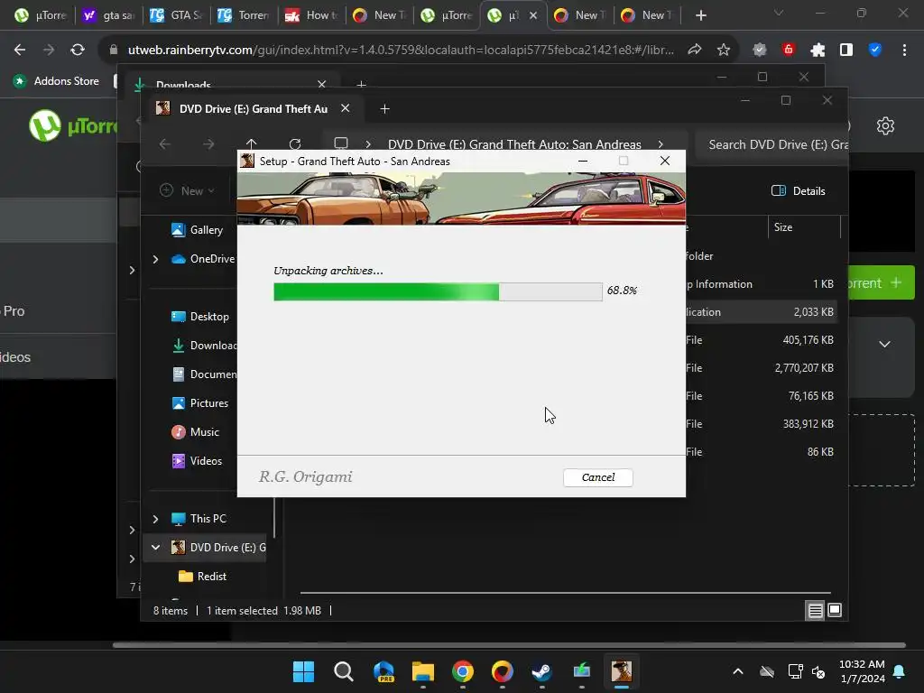Expand the OneDrive tree node
924x693 pixels.
pyautogui.click(x=155, y=259)
